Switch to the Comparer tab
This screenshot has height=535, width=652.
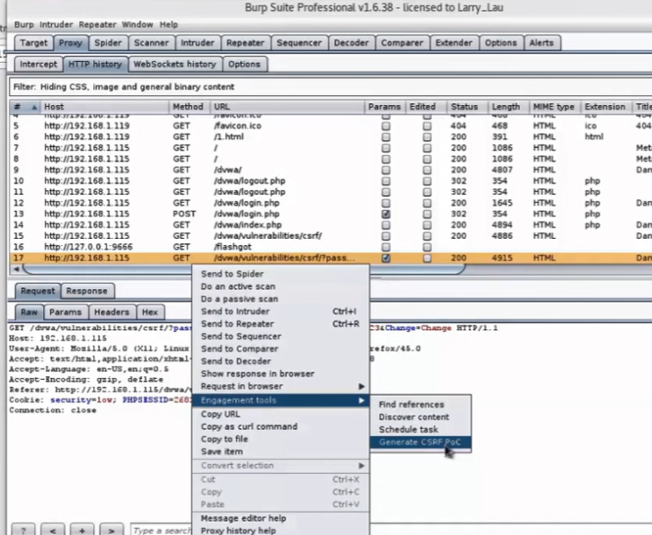click(402, 43)
